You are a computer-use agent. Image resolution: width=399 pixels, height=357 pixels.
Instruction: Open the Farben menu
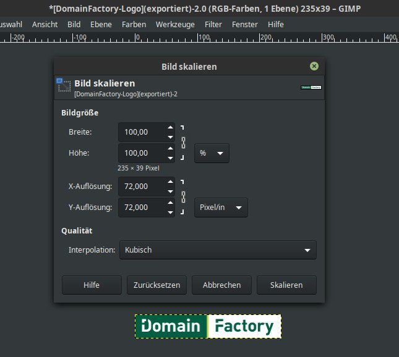coord(134,24)
